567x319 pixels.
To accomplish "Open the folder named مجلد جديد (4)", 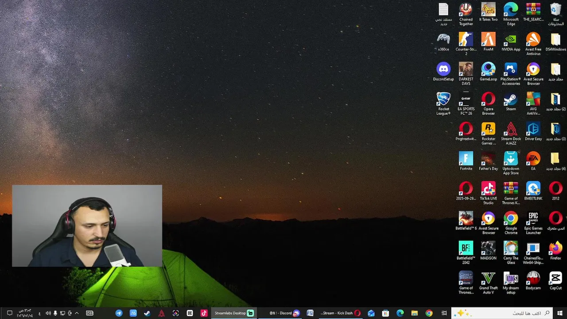I will click(555, 161).
